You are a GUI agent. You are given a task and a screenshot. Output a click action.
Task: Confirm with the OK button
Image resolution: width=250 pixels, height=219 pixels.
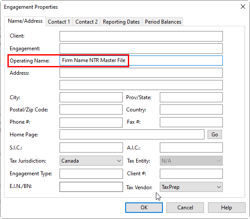point(144,208)
